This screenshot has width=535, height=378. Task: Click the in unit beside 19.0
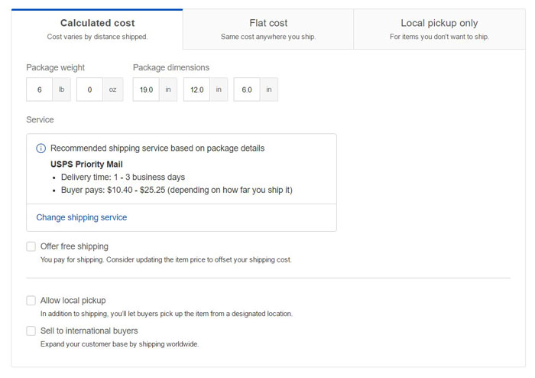[168, 90]
